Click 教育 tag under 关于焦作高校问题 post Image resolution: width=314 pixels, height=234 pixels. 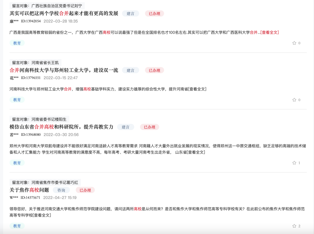17,226
